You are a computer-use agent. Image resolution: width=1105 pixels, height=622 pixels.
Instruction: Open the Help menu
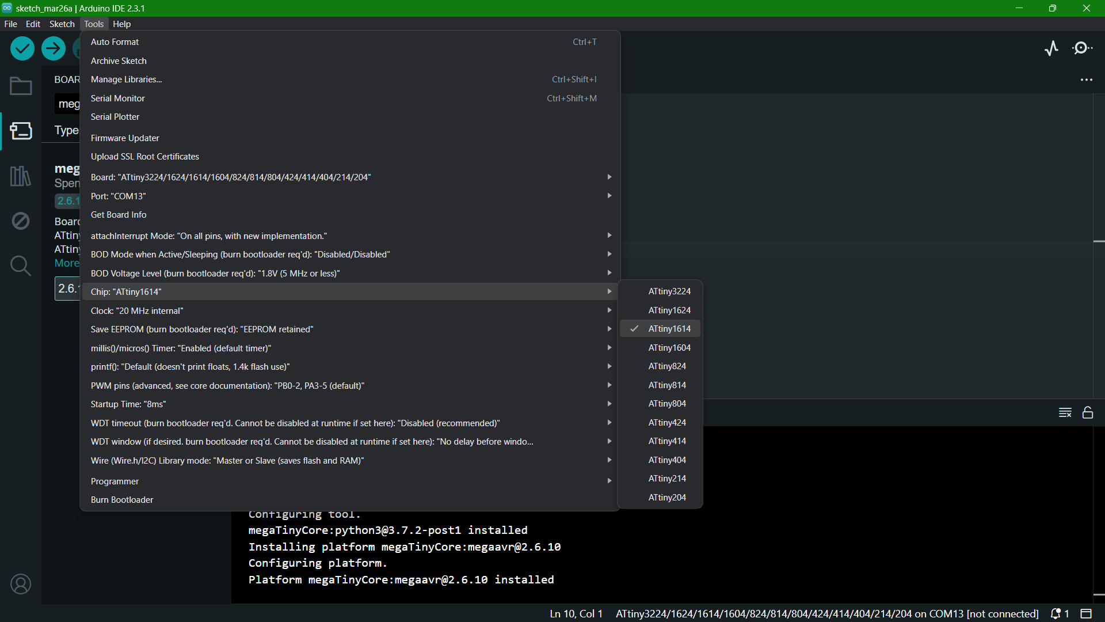pyautogui.click(x=121, y=24)
